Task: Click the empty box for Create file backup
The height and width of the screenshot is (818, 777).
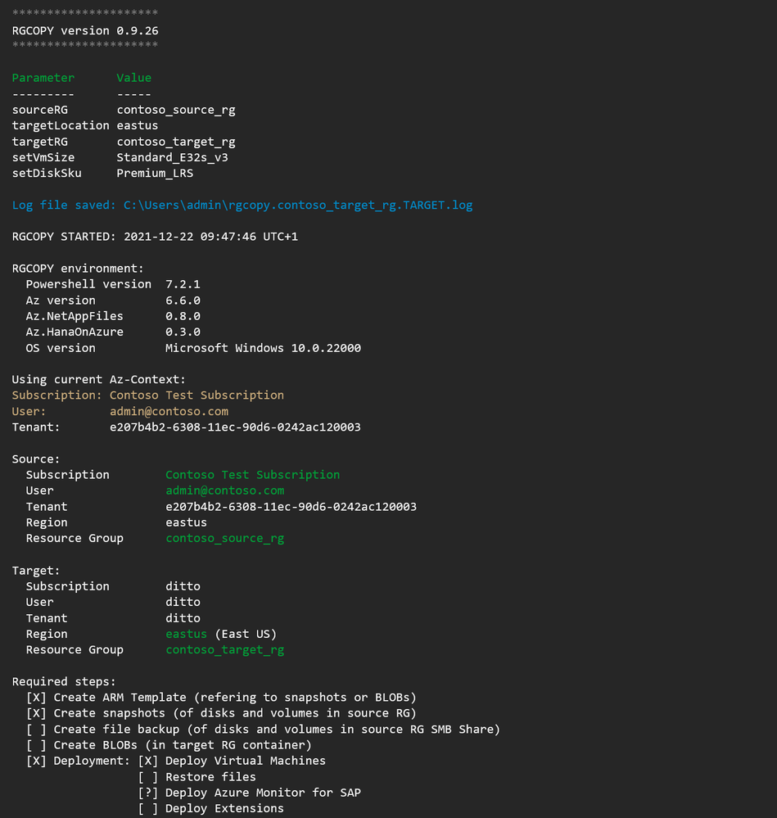Action: coord(36,730)
